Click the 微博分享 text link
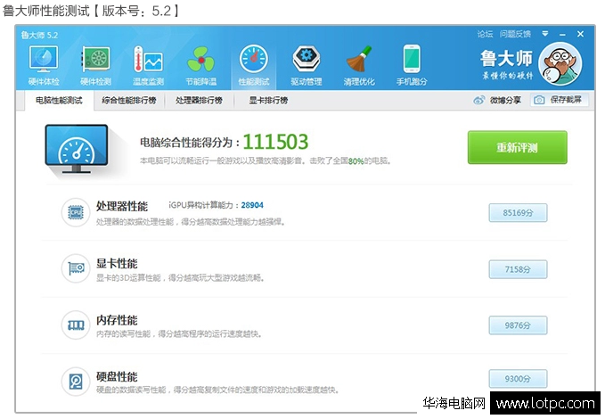This screenshot has height=419, width=605. tap(505, 101)
